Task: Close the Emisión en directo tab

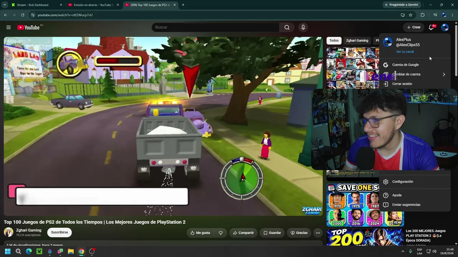Action: [118, 5]
